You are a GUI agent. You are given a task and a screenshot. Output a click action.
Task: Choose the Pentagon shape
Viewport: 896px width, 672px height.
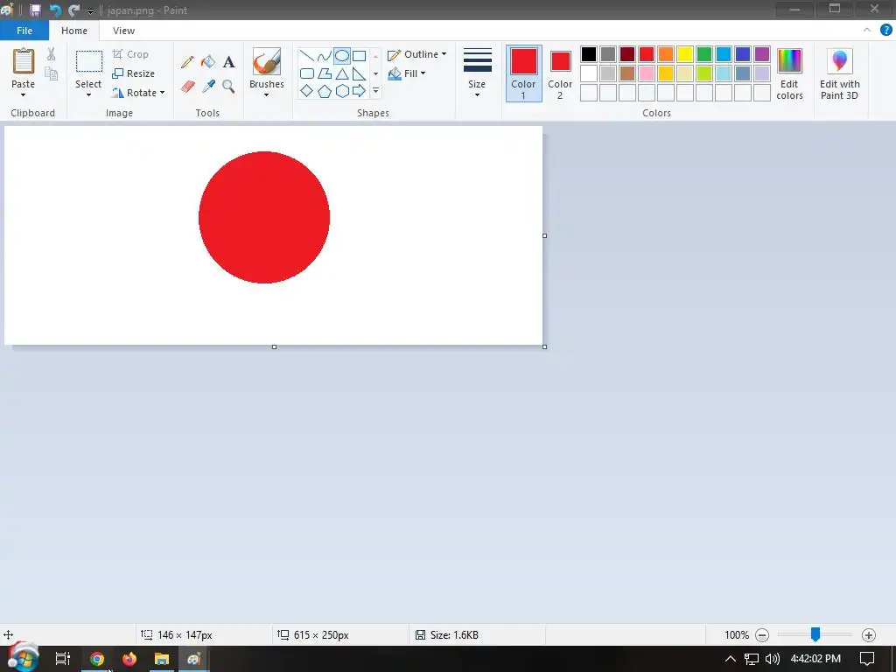[x=324, y=91]
